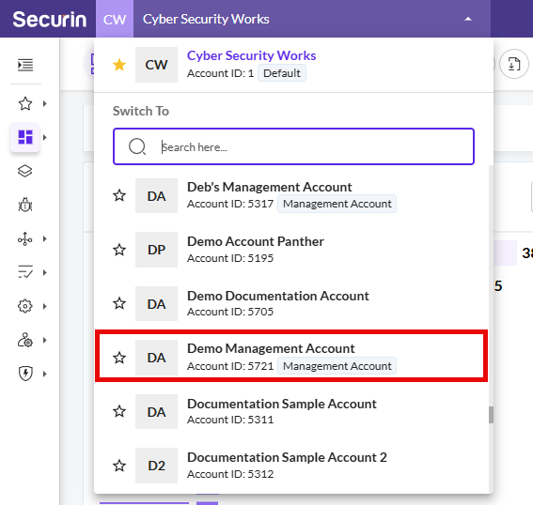Favorite Documentation Sample Account star
Image resolution: width=533 pixels, height=505 pixels.
pos(119,412)
